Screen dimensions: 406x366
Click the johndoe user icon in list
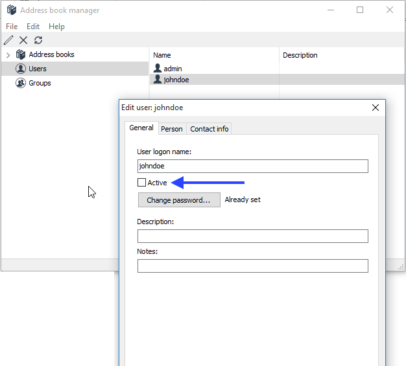[x=158, y=80]
